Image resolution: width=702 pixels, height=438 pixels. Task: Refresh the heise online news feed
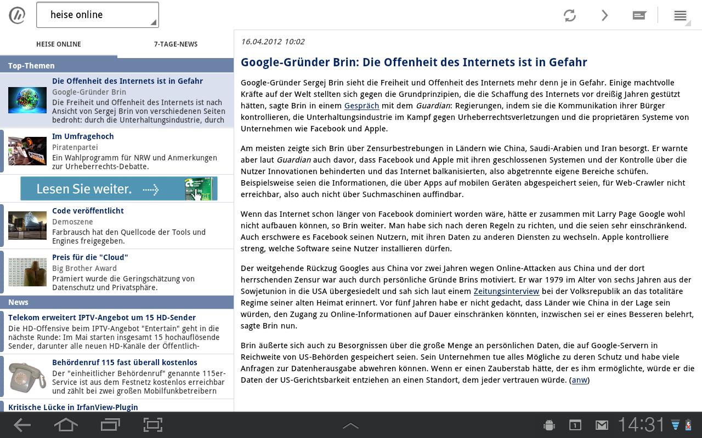click(569, 15)
